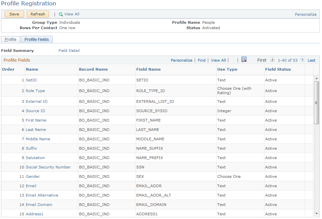Viewport: 322px width, 219px height.
Task: Switch to the Profile tab
Action: (10, 39)
